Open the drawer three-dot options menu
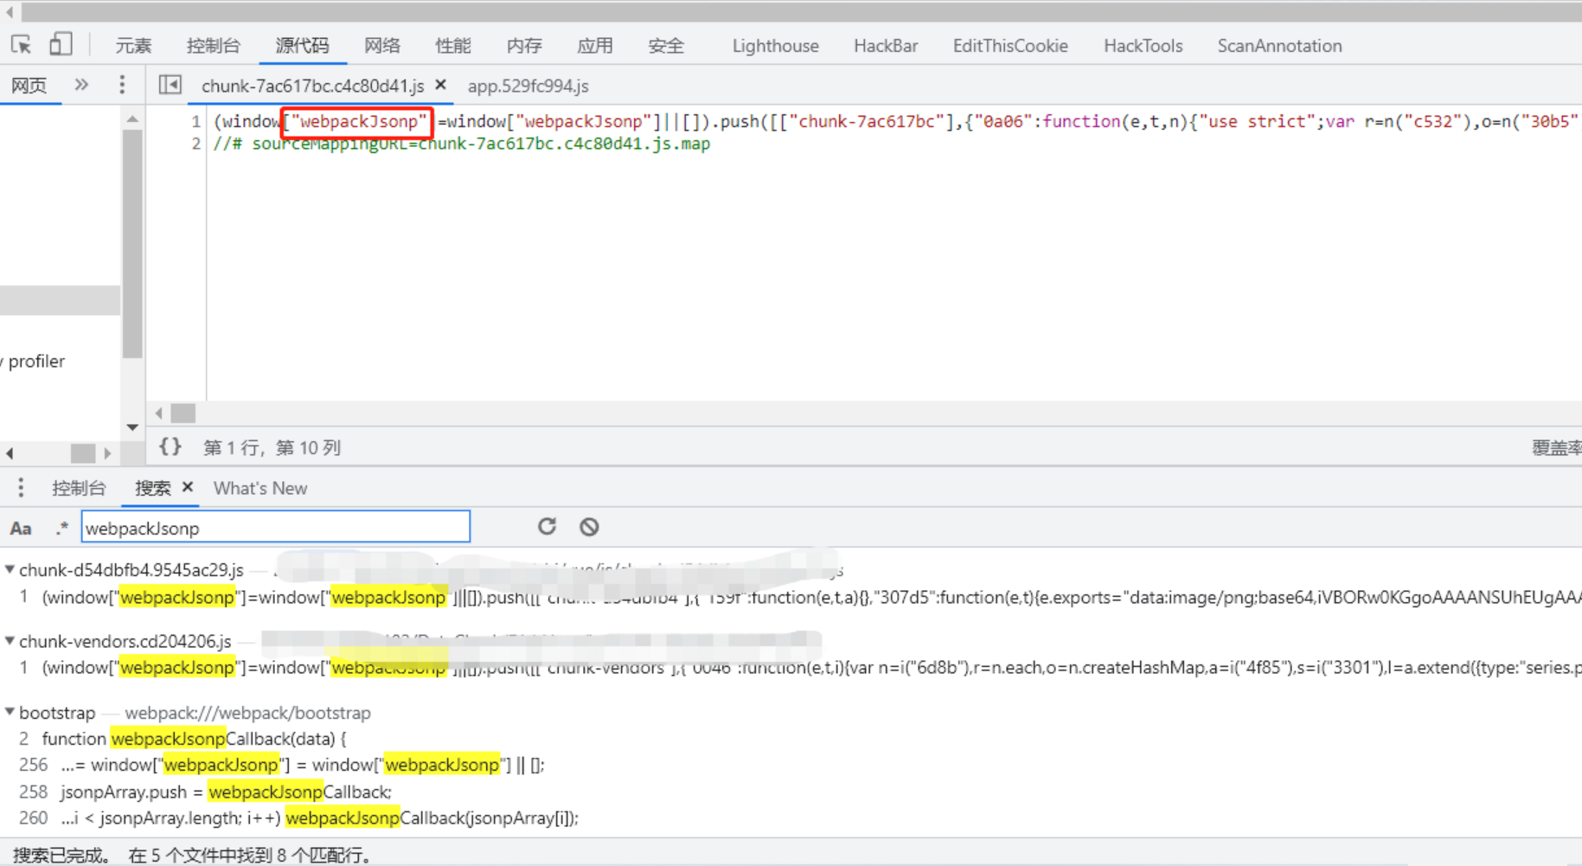The image size is (1582, 866). tap(20, 487)
